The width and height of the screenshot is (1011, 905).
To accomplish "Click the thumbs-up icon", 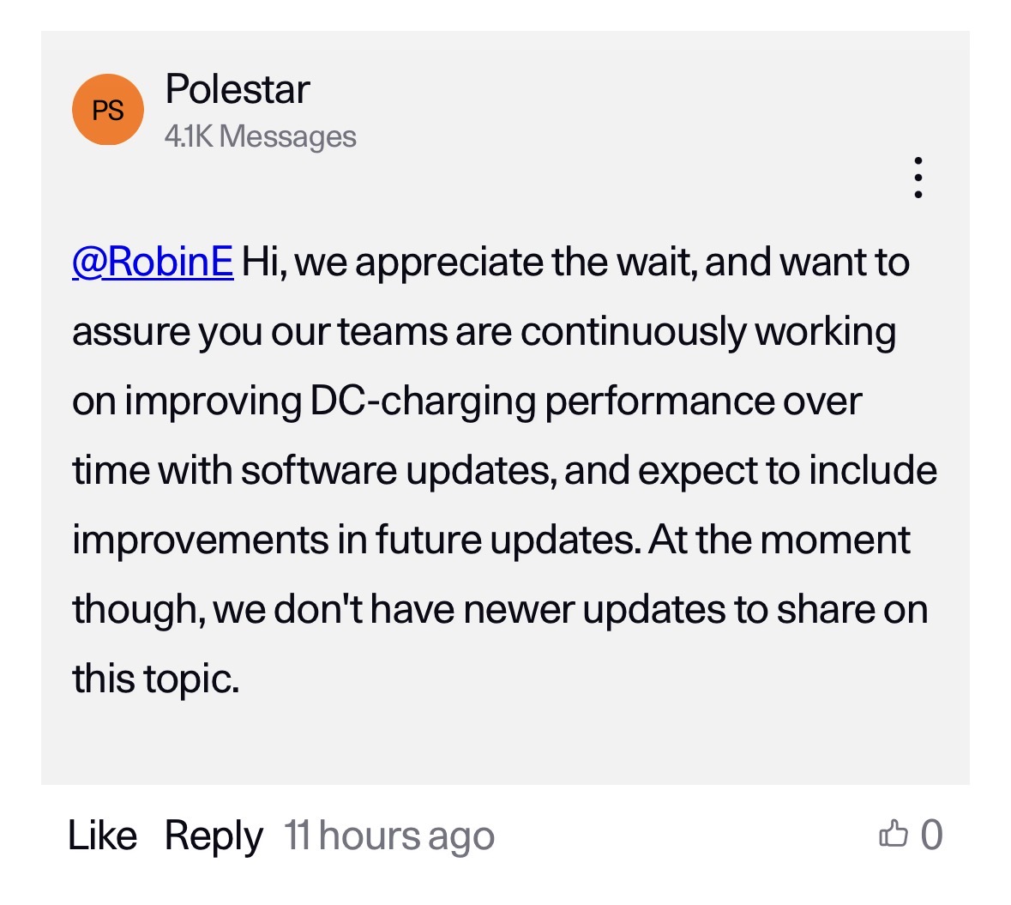I will pyautogui.click(x=893, y=834).
